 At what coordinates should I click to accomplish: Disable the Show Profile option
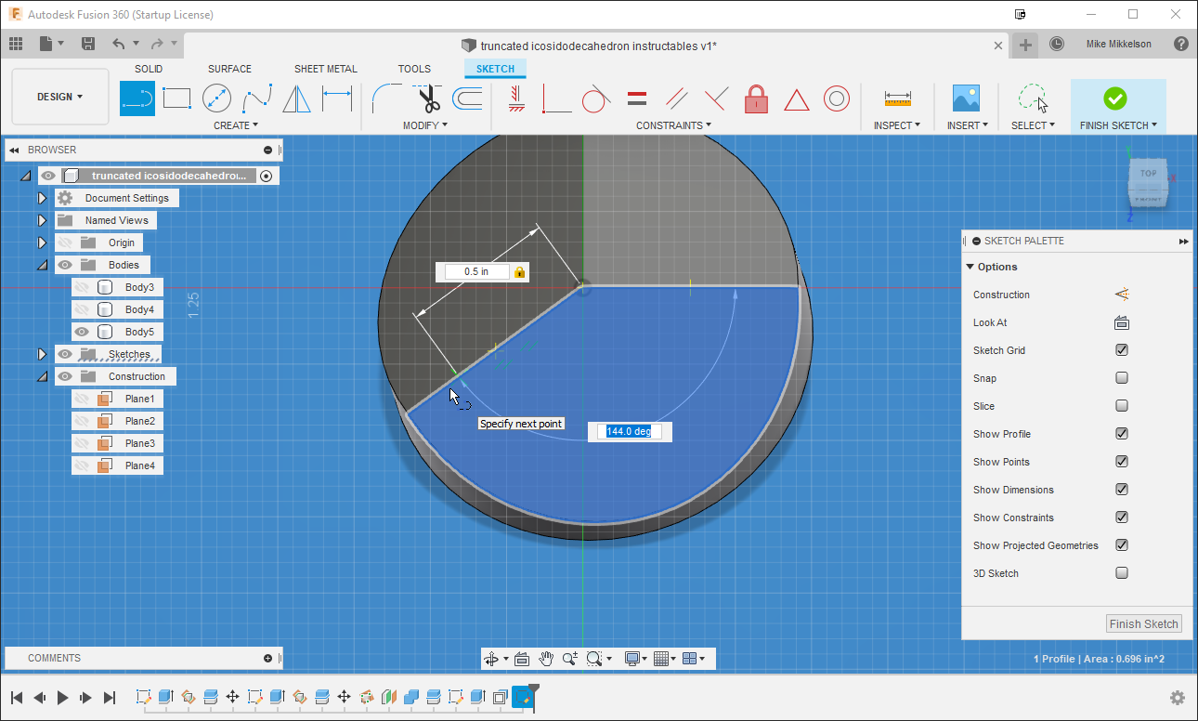pos(1122,434)
